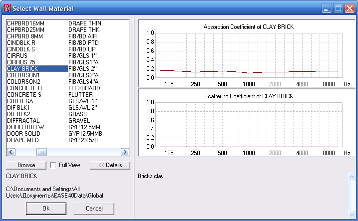Select DIF BLK1 entry

[x=18, y=107]
